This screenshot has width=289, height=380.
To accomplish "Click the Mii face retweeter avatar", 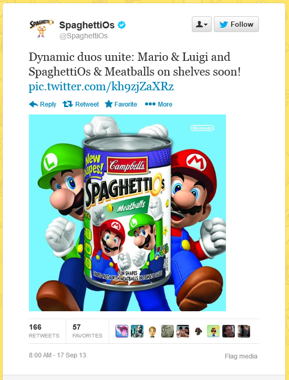I will click(x=152, y=331).
